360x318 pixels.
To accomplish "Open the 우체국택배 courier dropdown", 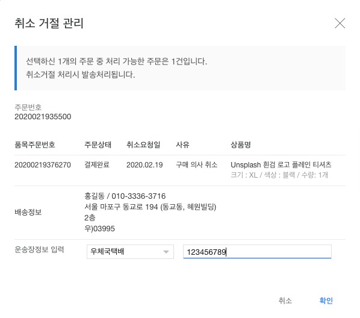I will click(x=130, y=252).
